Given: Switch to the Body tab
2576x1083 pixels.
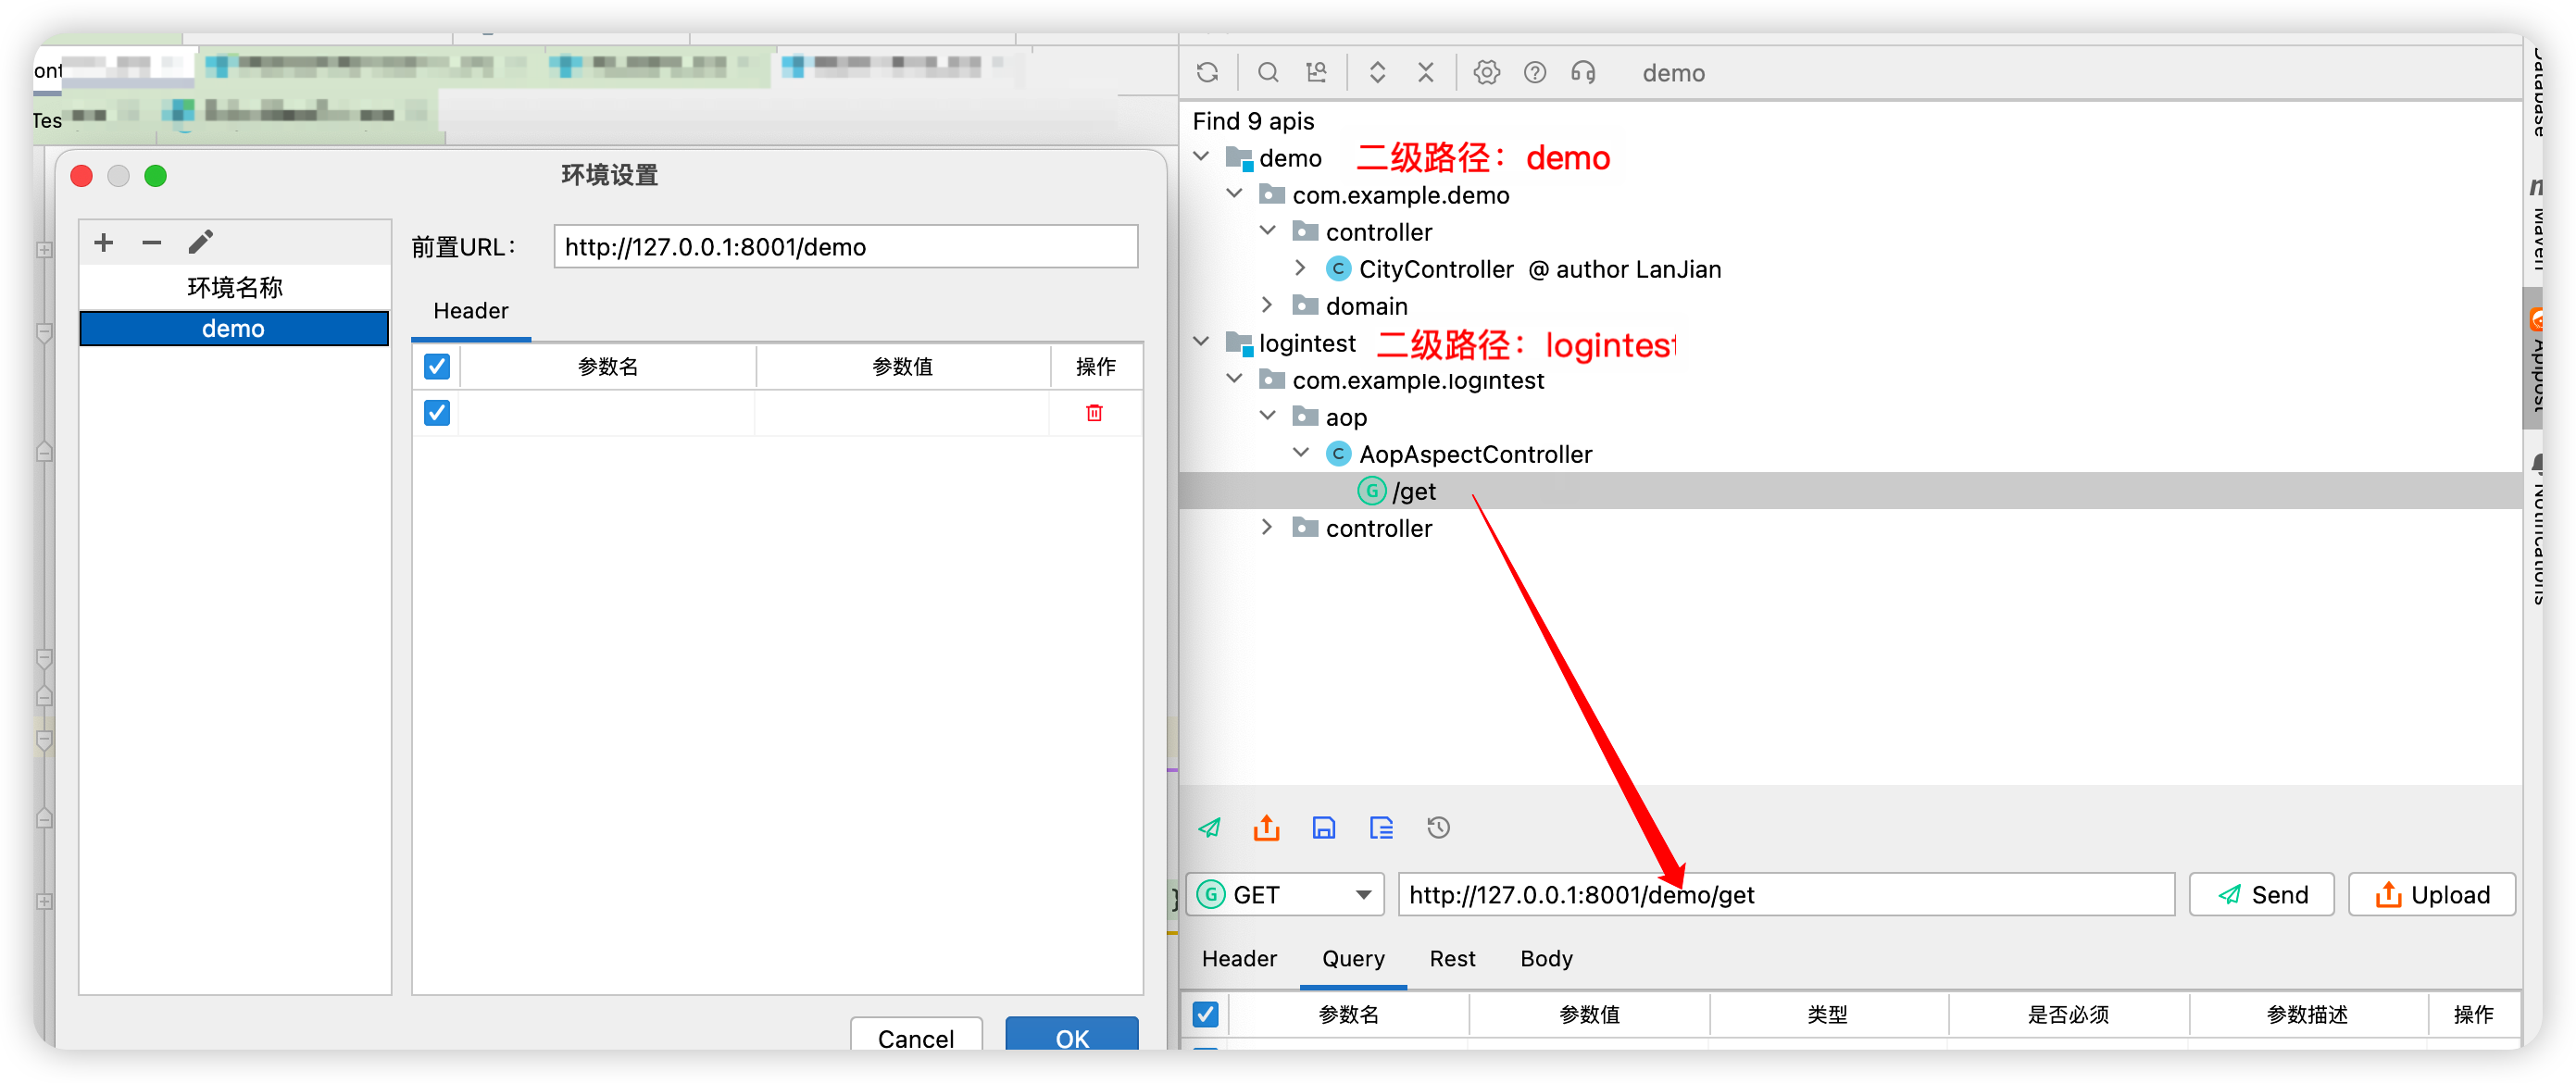Looking at the screenshot, I should 1546,958.
